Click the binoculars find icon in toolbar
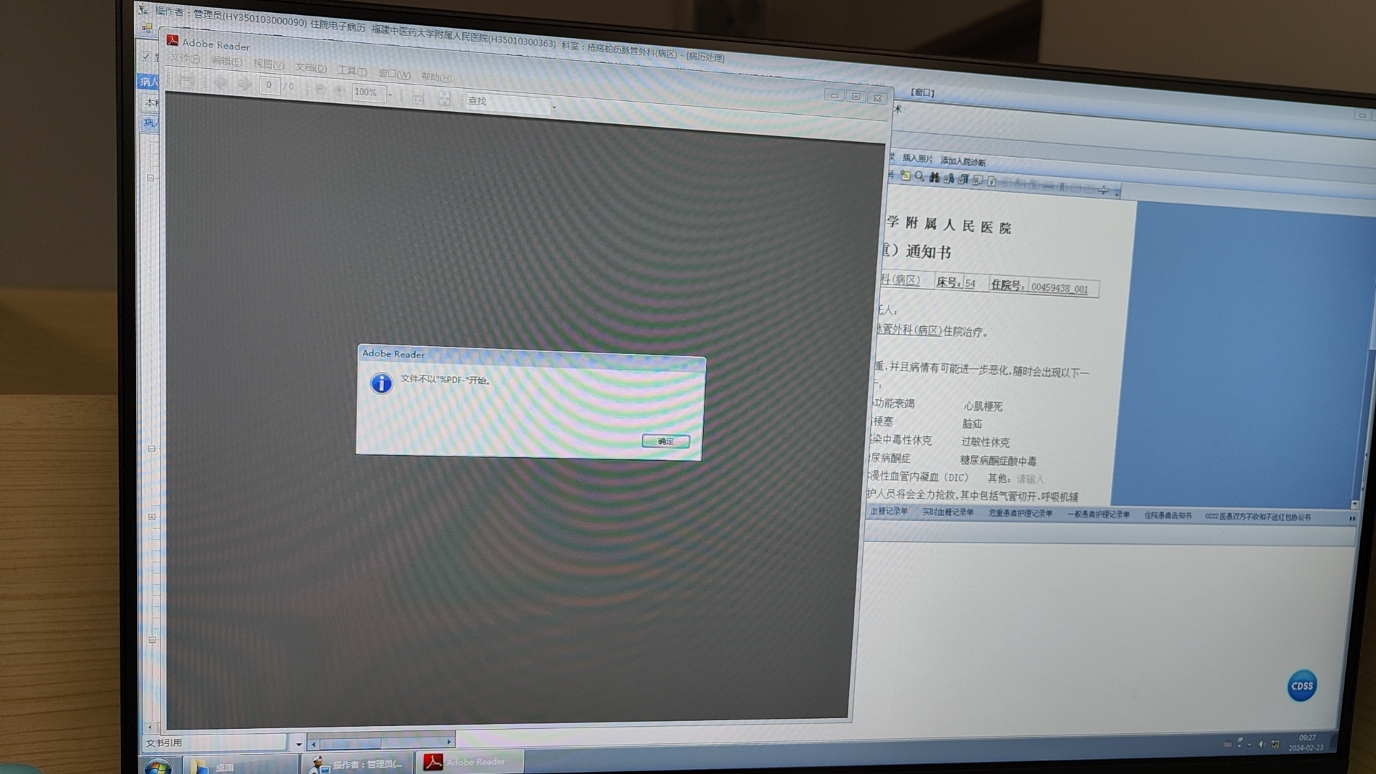This screenshot has width=1376, height=774. coord(934,178)
